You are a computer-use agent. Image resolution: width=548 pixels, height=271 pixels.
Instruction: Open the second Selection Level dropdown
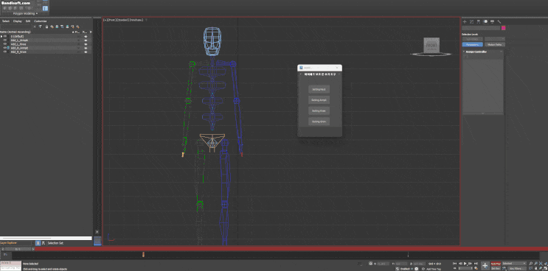point(495,39)
